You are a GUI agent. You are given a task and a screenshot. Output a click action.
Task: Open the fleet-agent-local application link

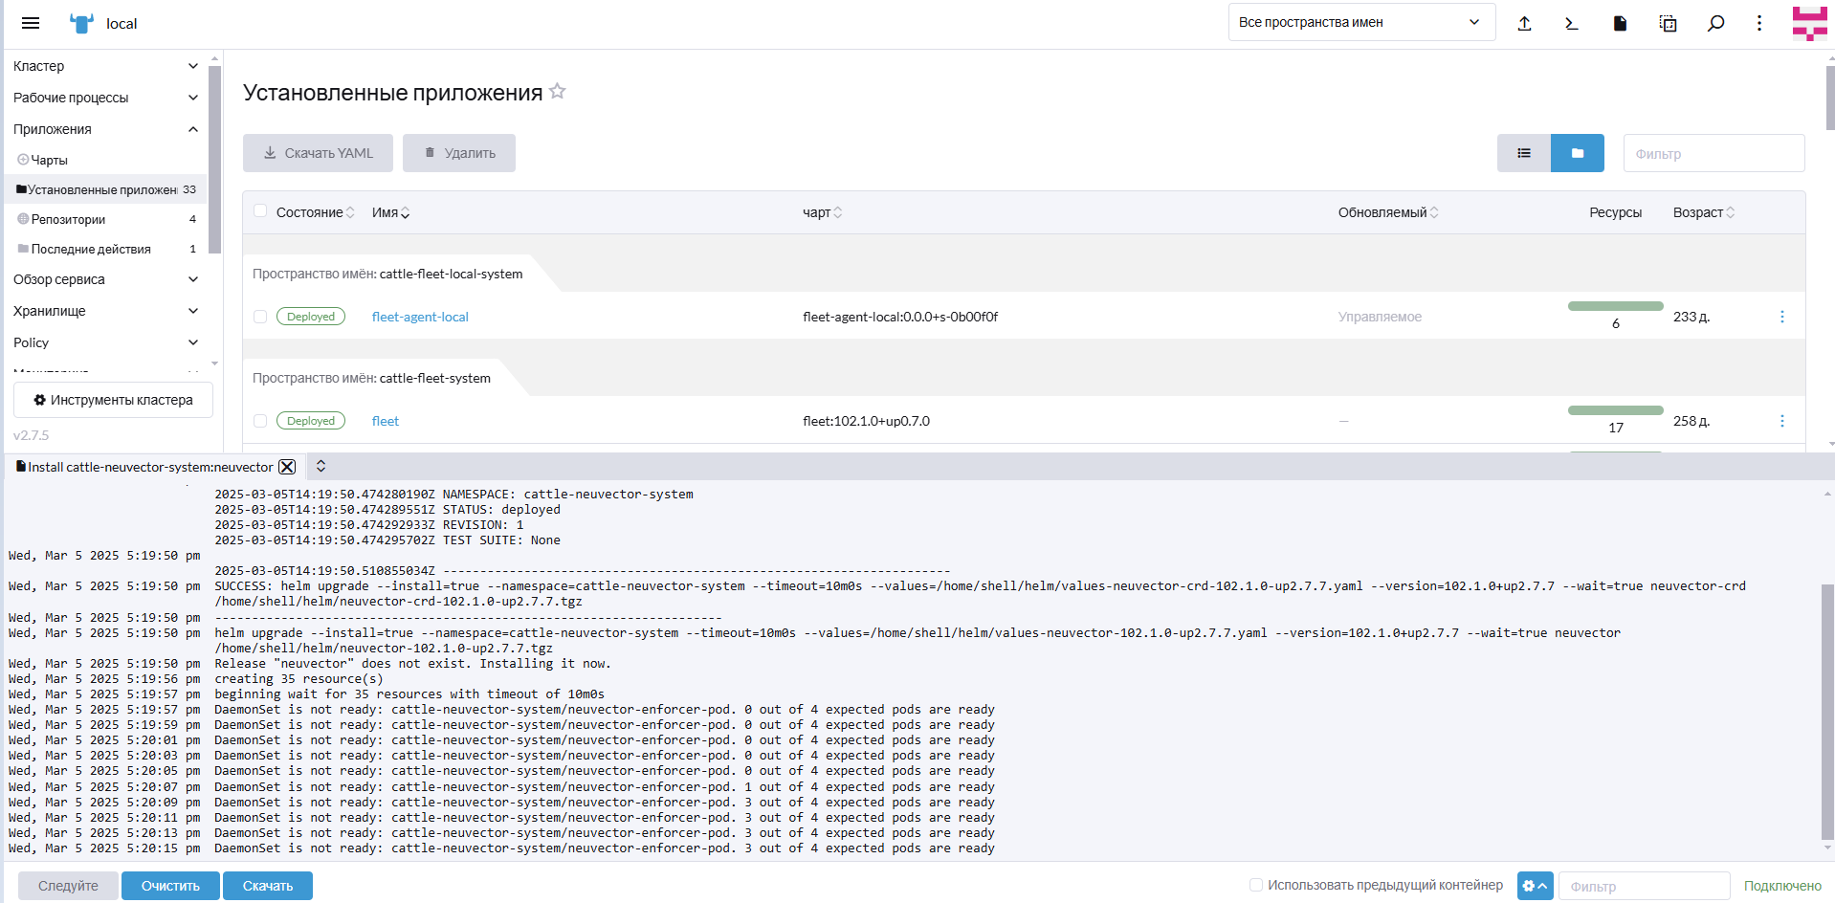click(x=420, y=317)
